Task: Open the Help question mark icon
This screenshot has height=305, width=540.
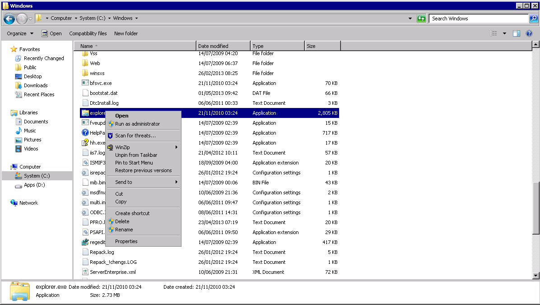Action: [x=529, y=33]
